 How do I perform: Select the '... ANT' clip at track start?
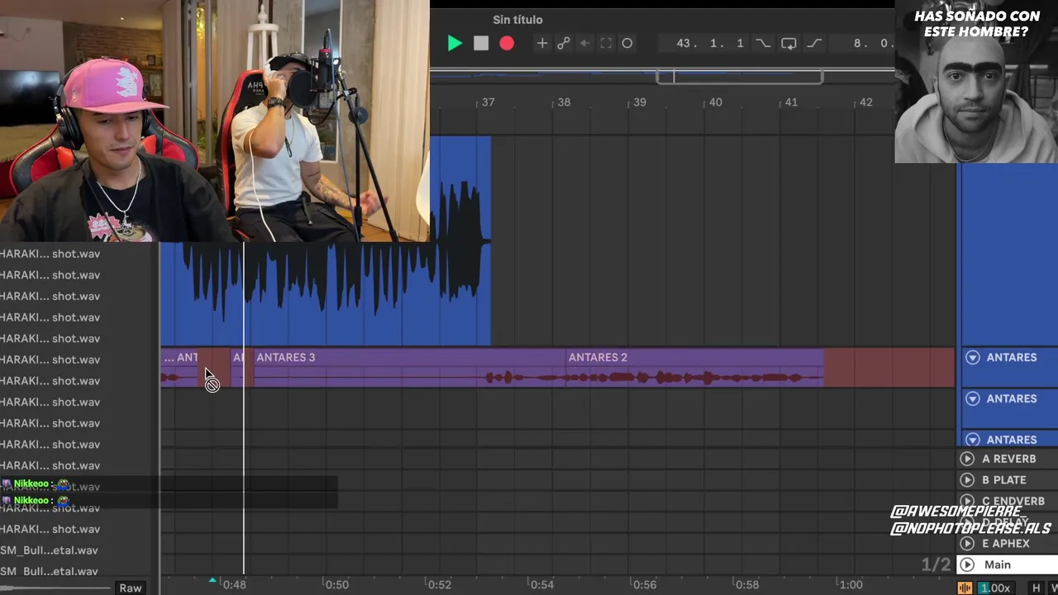click(x=180, y=368)
